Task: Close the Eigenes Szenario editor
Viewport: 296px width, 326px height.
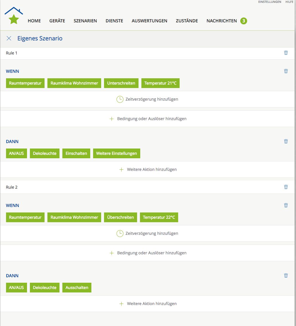Action: point(9,38)
